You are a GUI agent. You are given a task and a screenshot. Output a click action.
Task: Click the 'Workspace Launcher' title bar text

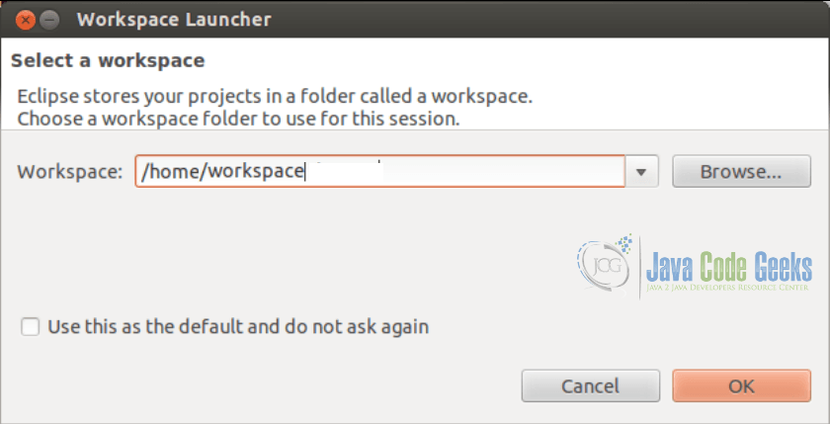[x=174, y=20]
